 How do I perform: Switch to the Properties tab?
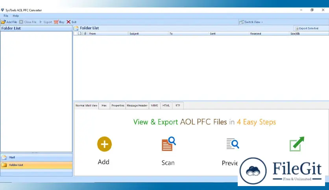[x=118, y=106]
